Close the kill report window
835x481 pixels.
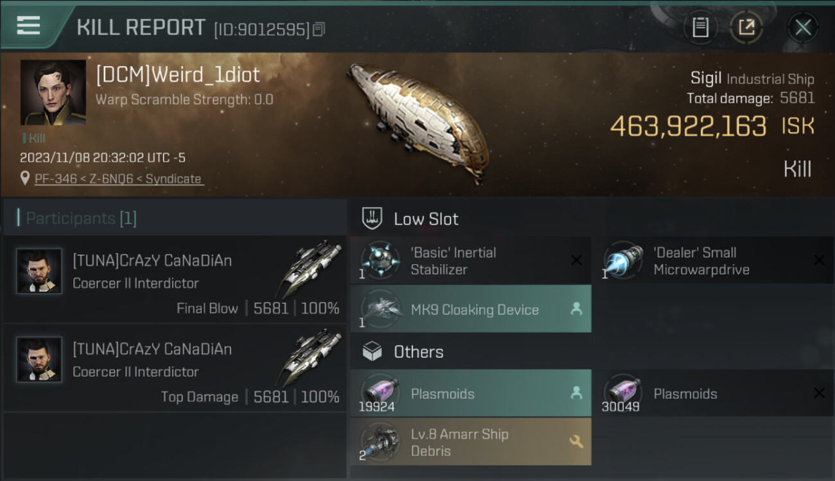click(x=802, y=27)
